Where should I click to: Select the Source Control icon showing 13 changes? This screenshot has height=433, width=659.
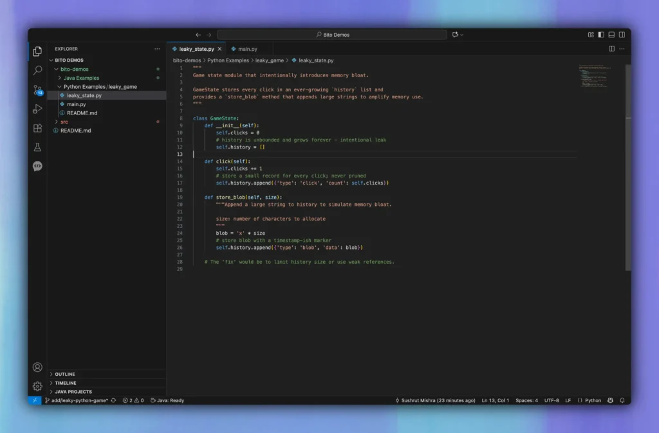coord(37,91)
